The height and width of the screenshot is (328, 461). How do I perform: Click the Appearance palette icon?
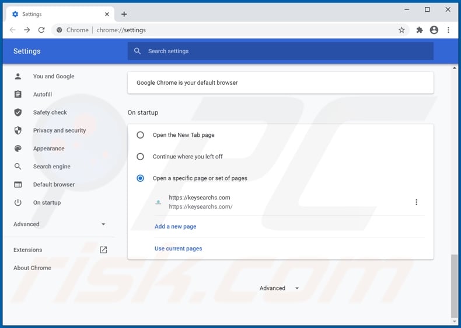[x=18, y=149]
